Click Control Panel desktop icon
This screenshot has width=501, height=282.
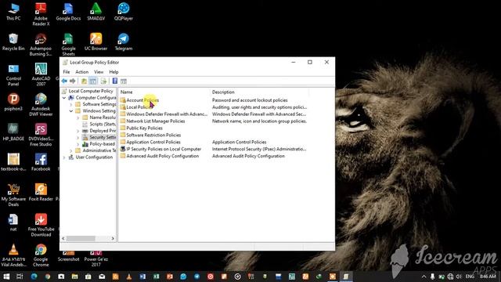click(13, 74)
